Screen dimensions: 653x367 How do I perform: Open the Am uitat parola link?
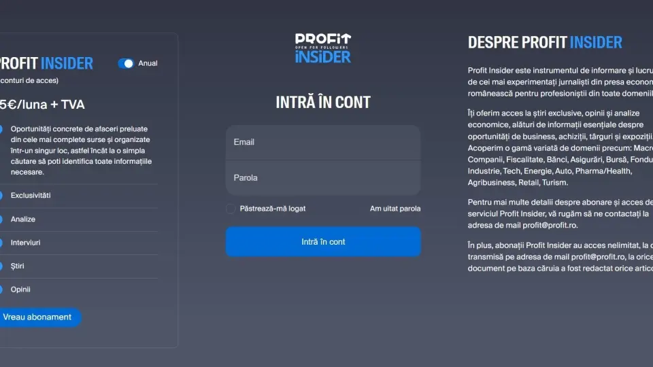[x=395, y=209]
